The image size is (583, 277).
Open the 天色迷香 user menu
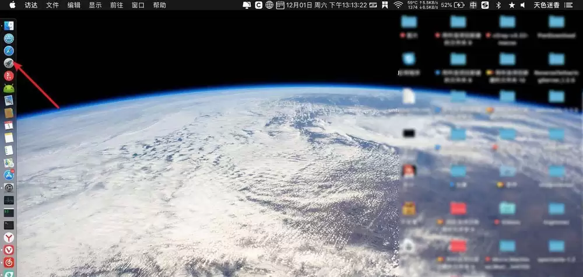pos(547,5)
